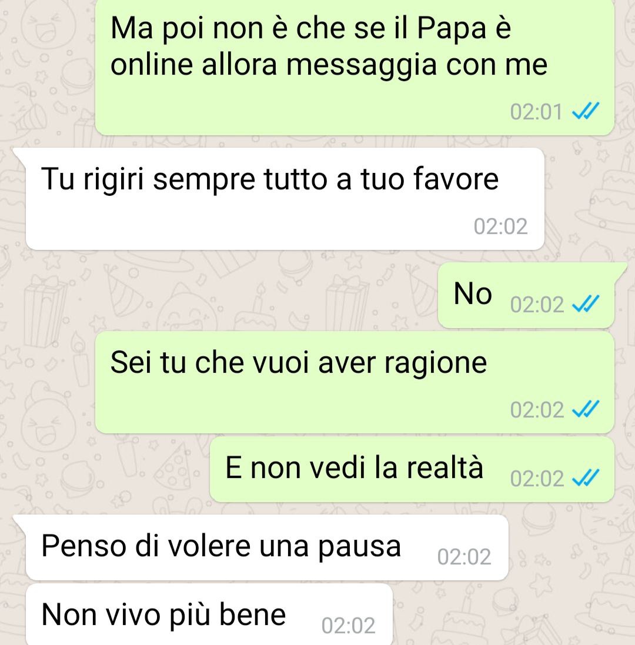The width and height of the screenshot is (635, 645).
Task: Select the message Sei tu che vuoi aver ragione
Action: pyautogui.click(x=355, y=382)
